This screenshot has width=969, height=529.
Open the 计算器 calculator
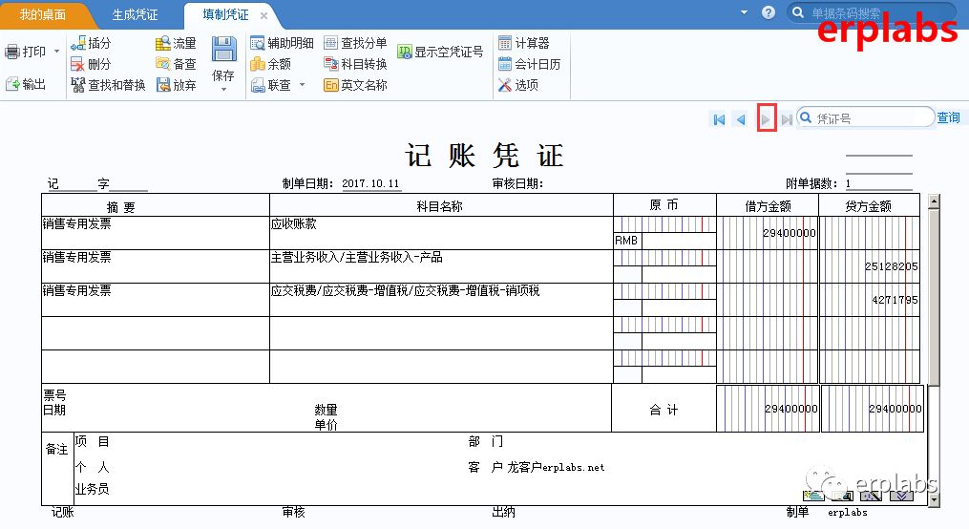click(524, 43)
